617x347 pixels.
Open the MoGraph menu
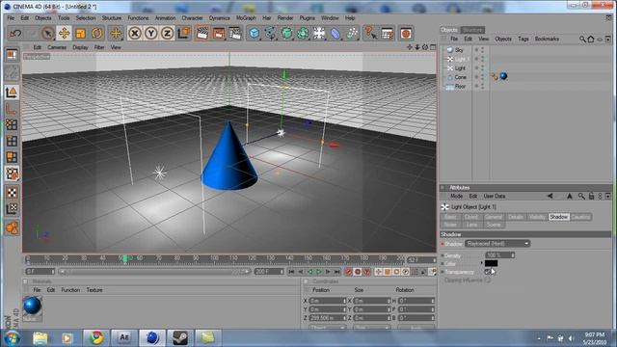246,18
